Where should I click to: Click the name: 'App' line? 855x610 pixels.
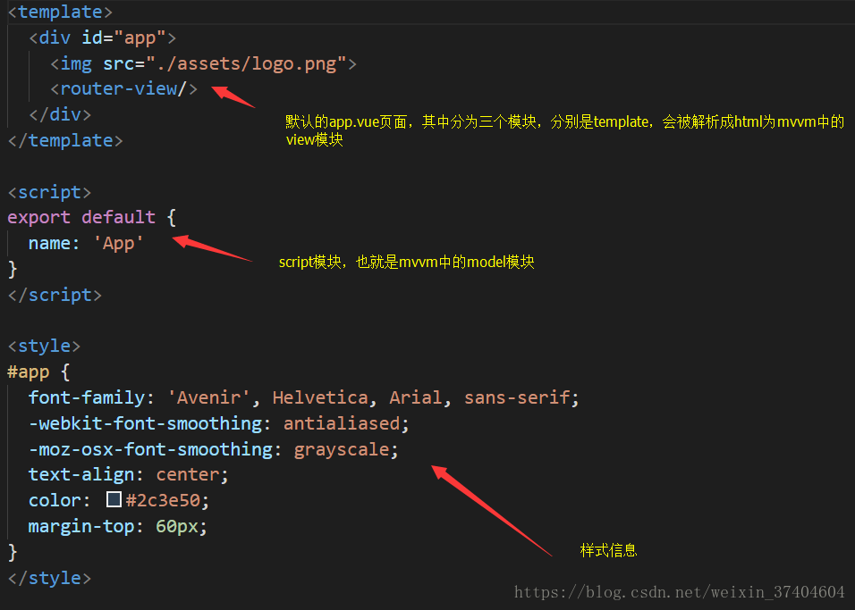click(86, 243)
